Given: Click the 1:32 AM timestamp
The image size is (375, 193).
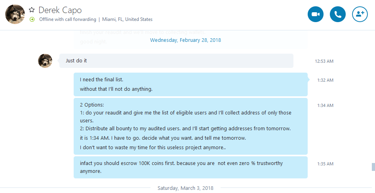Looking at the screenshot, I should (325, 80).
